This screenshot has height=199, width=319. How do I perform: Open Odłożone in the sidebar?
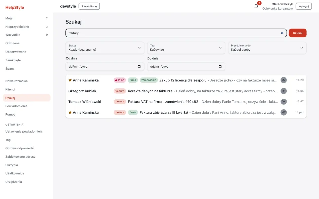pos(27,43)
